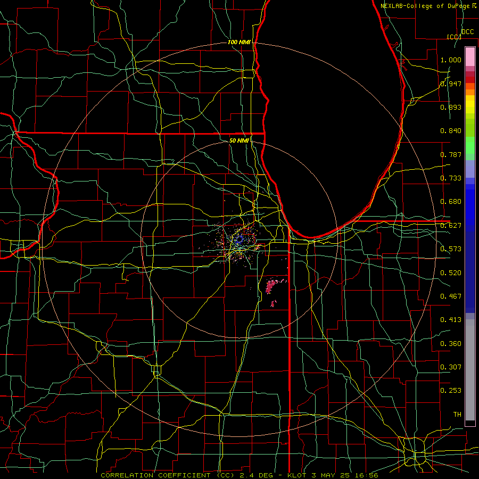The height and width of the screenshot is (479, 479).
Task: Click the 0.520 scale value
Action: coord(451,273)
